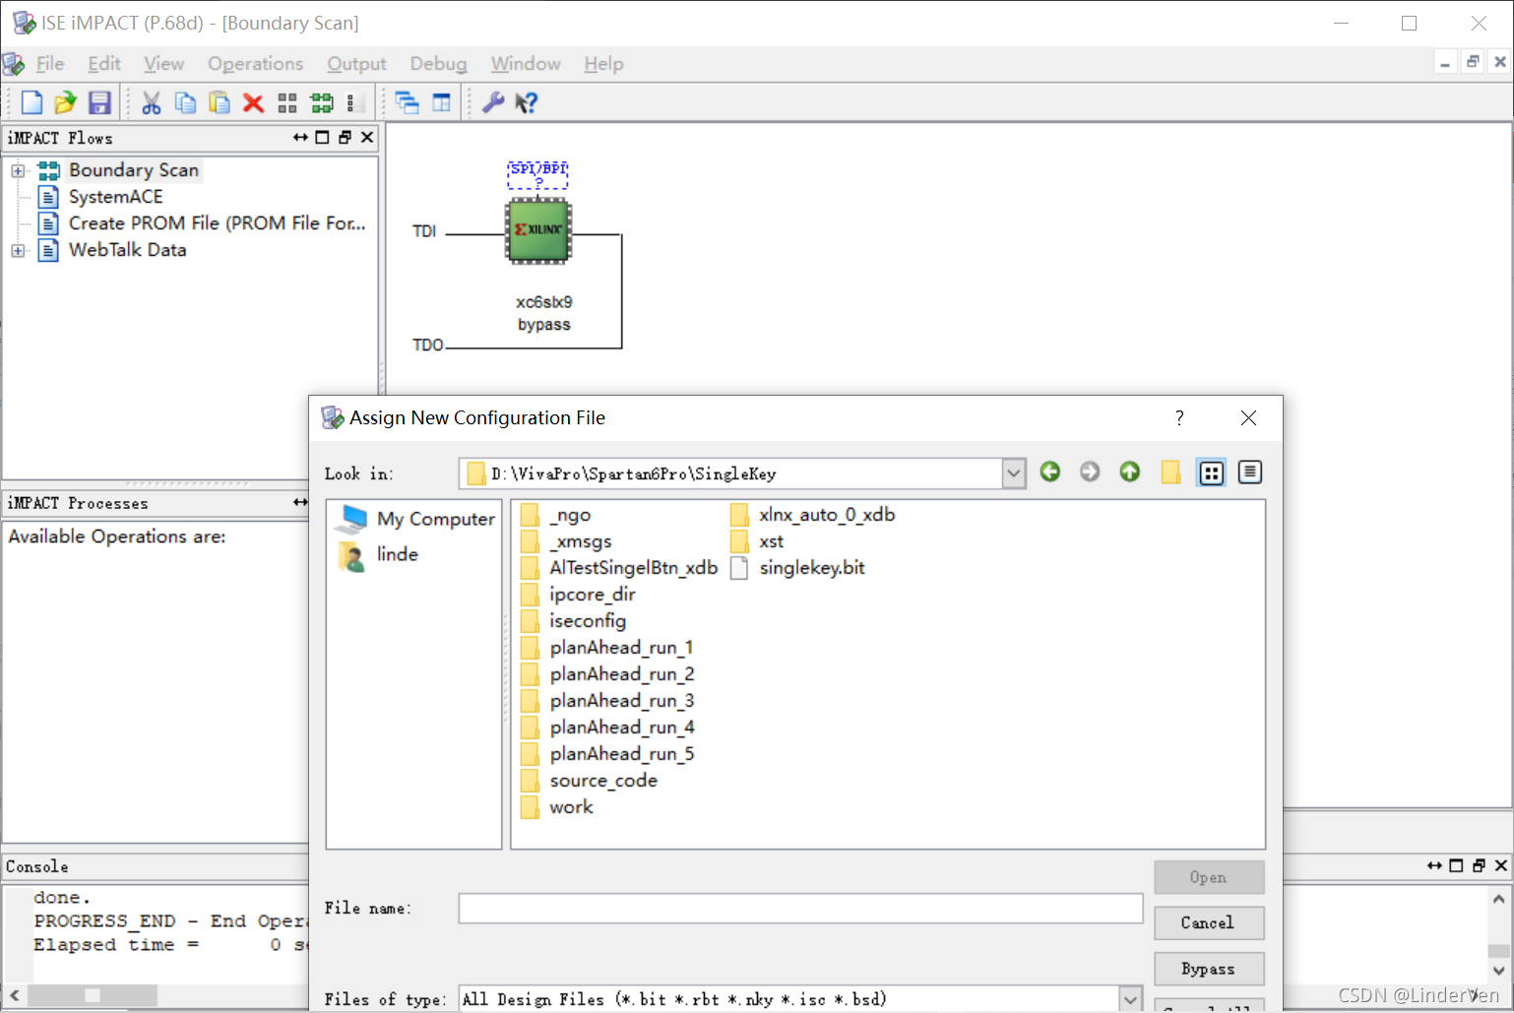The width and height of the screenshot is (1514, 1013).
Task: Click the Cancel button
Action: [x=1209, y=922]
